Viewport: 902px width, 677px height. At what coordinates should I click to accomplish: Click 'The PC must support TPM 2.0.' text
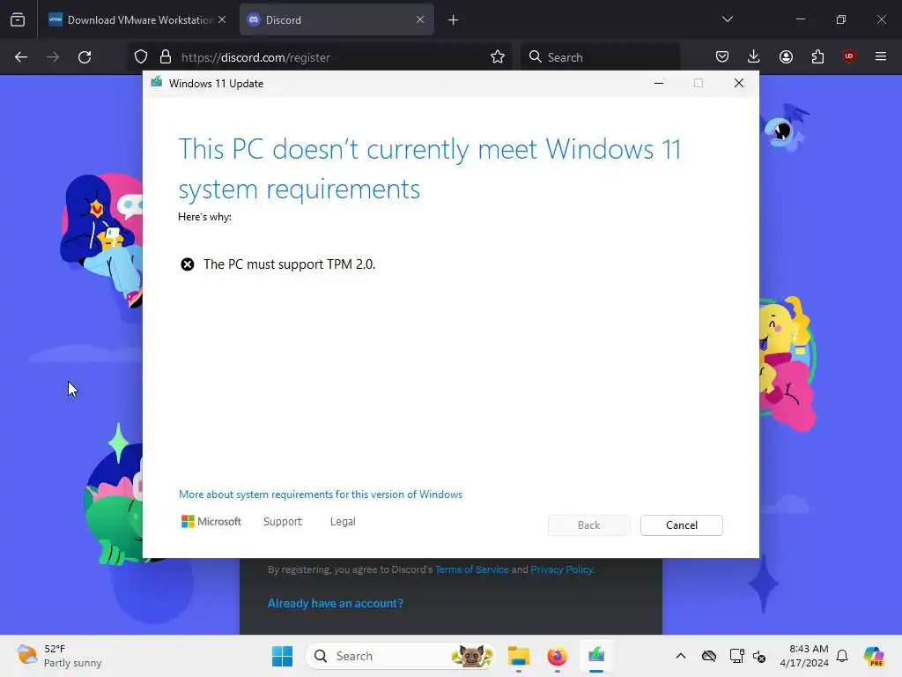pyautogui.click(x=289, y=264)
